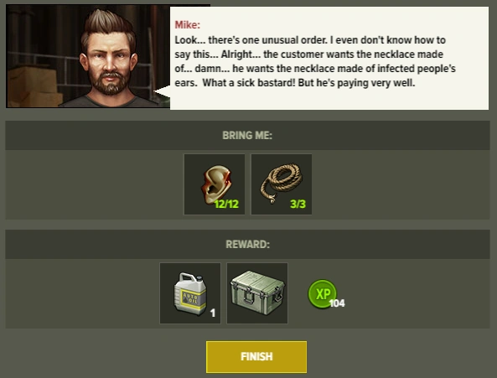Screen dimensions: 497x378
Task: Inspect the green military crate reward
Action: 257,293
